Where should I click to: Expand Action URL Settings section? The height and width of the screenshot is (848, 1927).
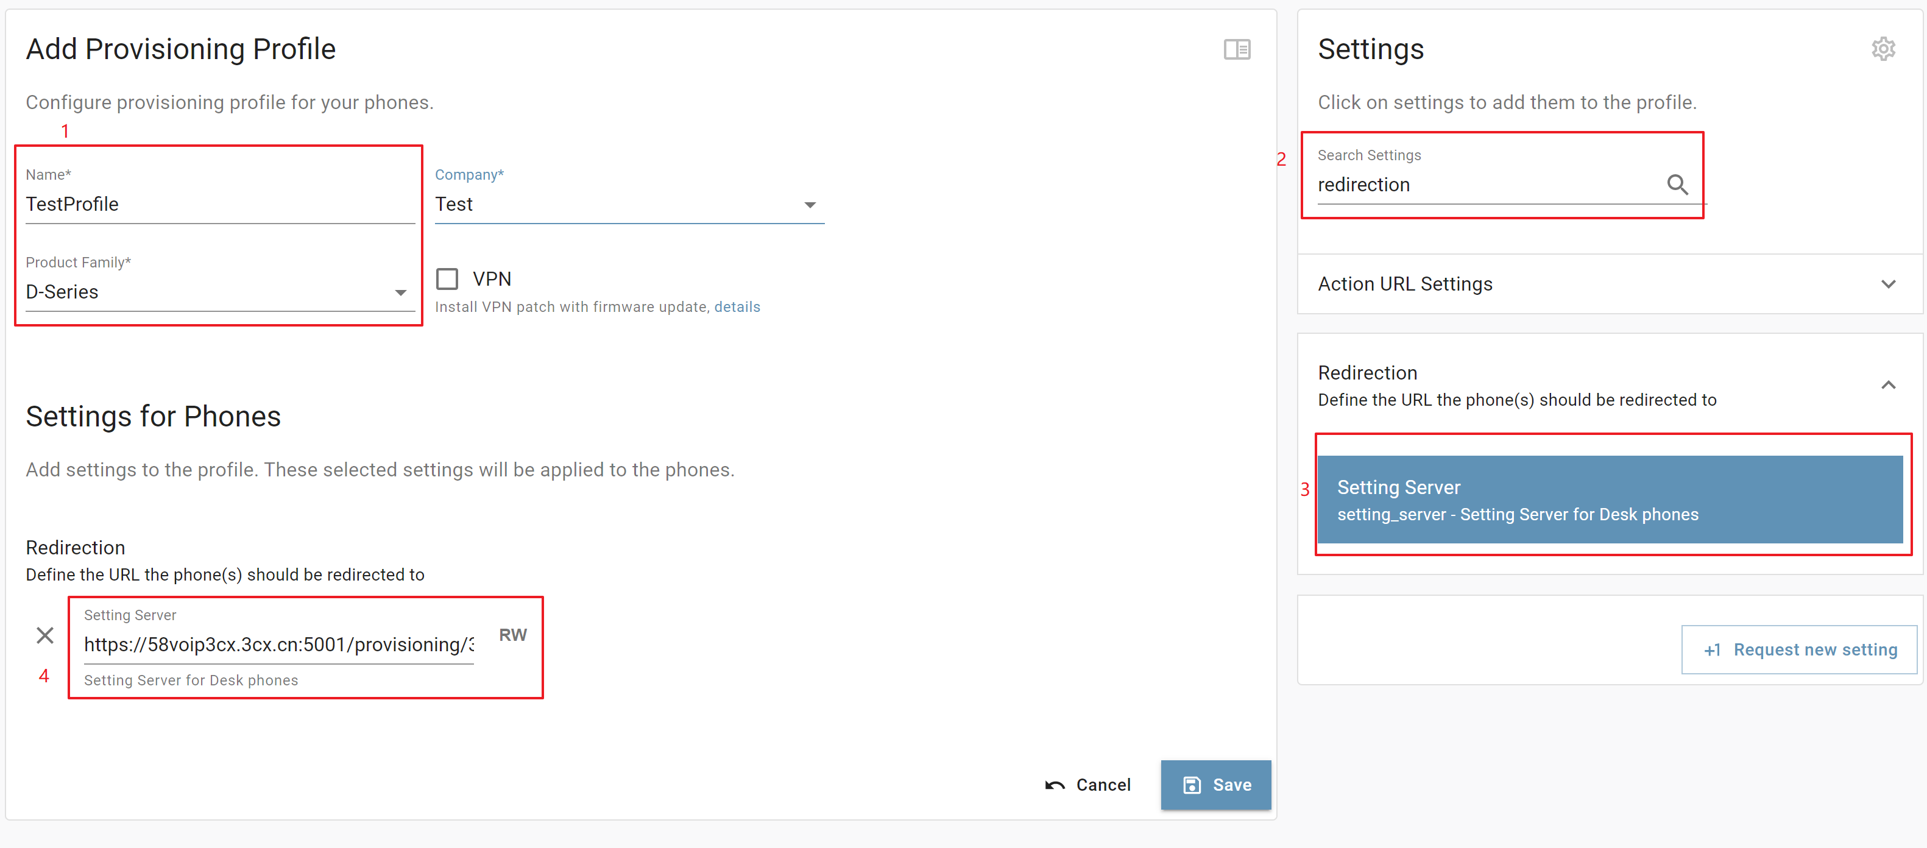tap(1609, 284)
